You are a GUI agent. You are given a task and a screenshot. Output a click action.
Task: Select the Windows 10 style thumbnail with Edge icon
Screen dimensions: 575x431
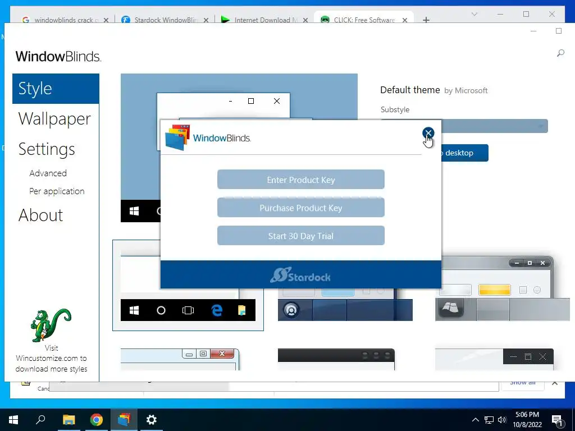point(188,286)
